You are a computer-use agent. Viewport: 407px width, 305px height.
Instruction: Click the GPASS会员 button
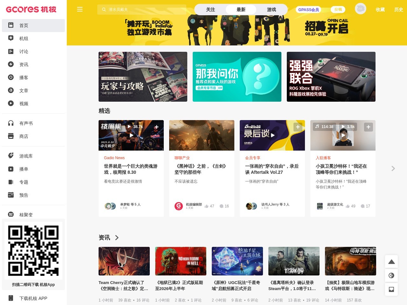point(308,10)
